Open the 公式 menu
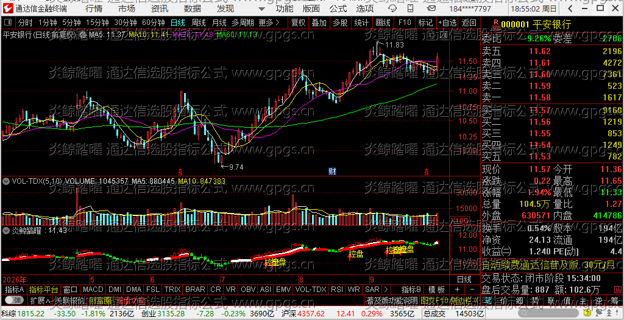624x320 pixels. [x=338, y=9]
